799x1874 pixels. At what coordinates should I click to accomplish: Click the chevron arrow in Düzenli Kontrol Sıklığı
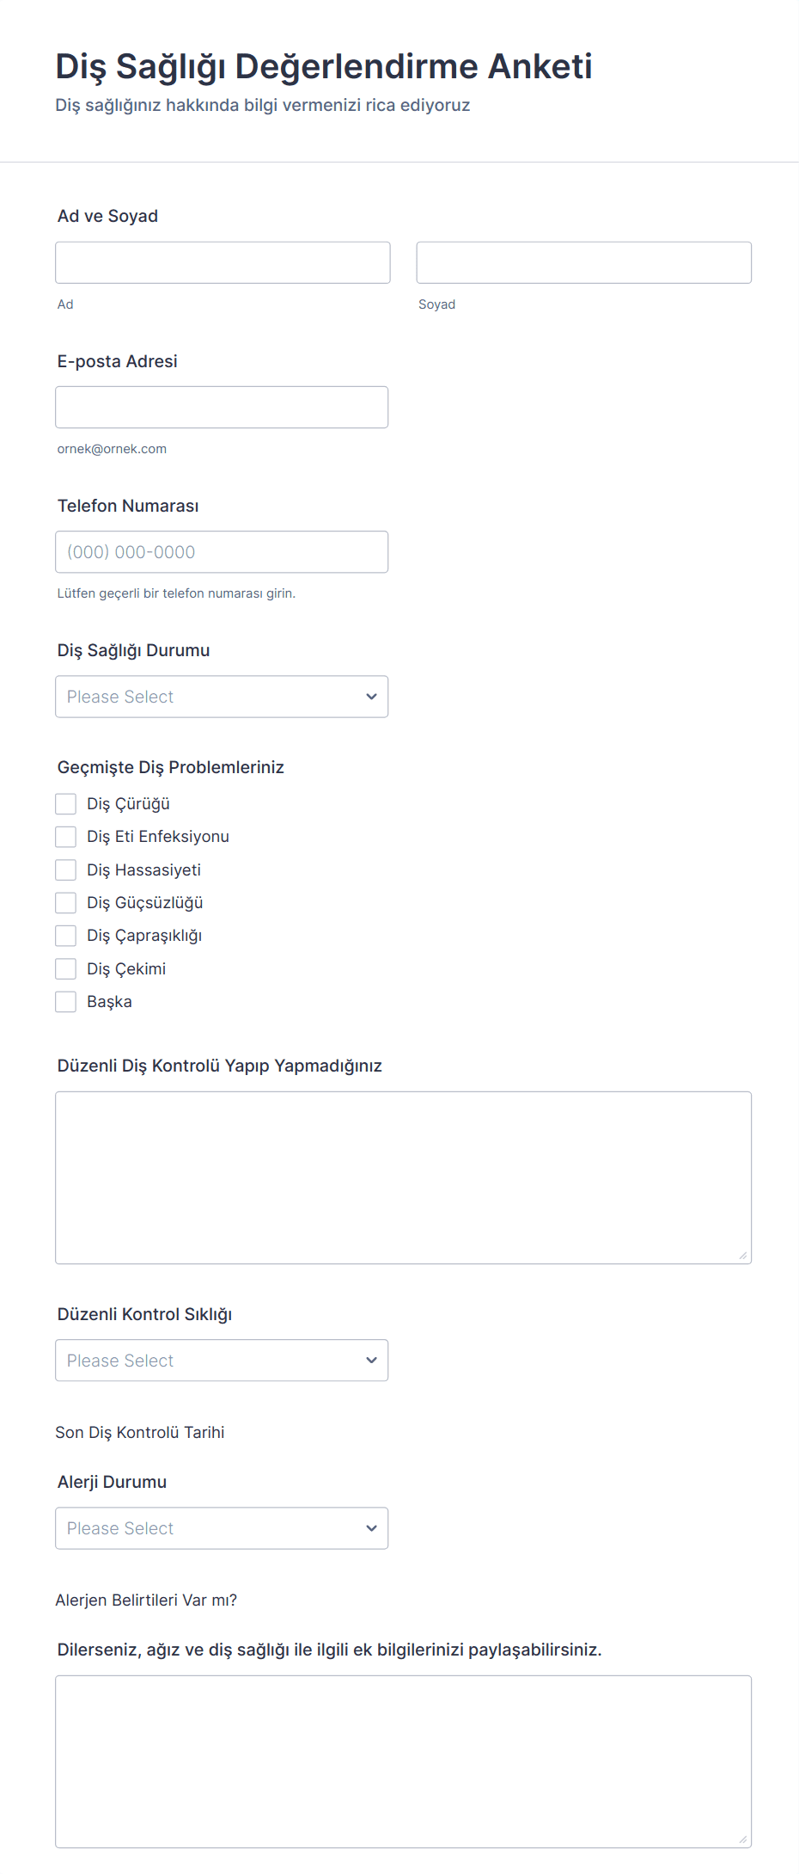(371, 1361)
